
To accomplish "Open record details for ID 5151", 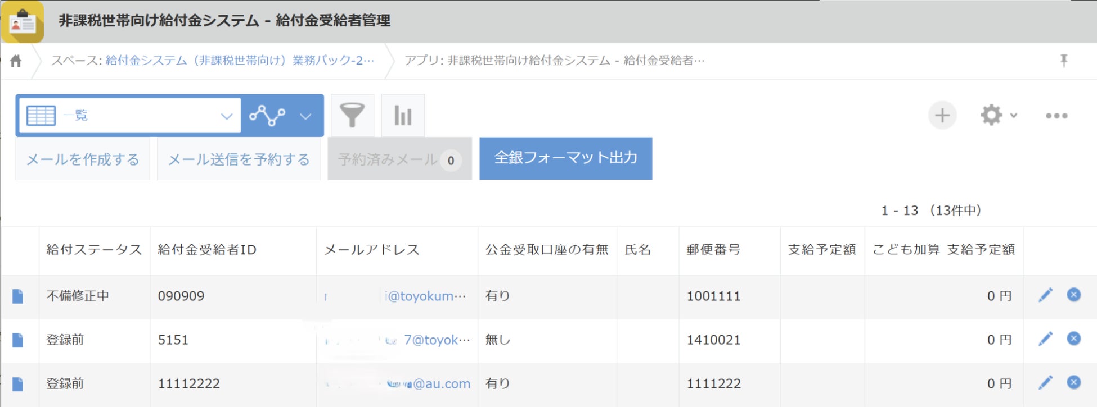I will (x=18, y=340).
